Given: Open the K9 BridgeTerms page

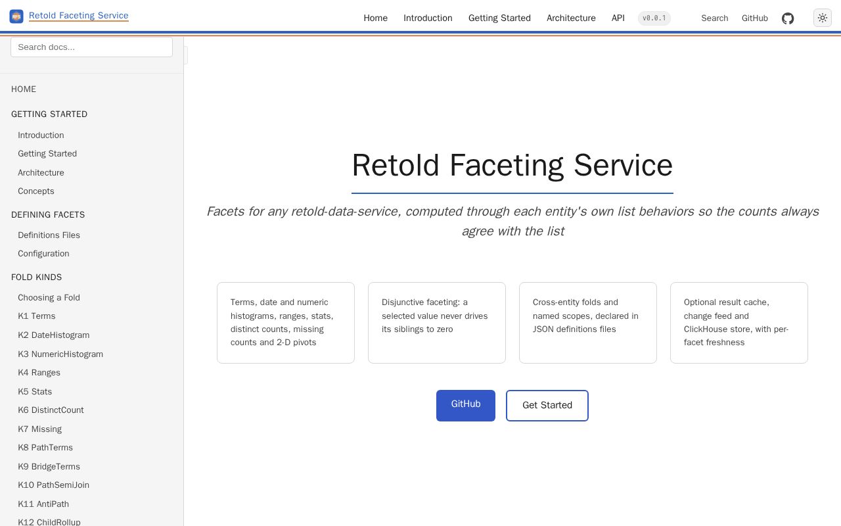Looking at the screenshot, I should pos(49,467).
